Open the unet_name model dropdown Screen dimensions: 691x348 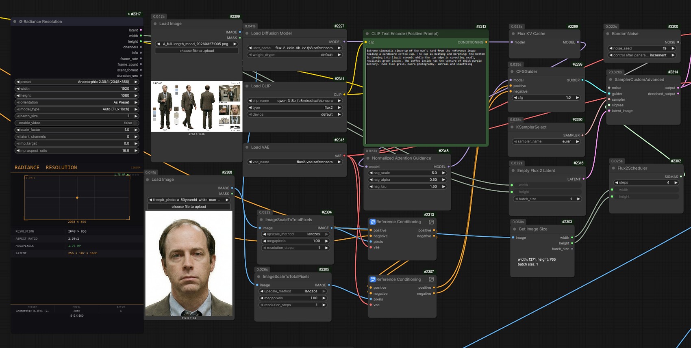tap(295, 48)
